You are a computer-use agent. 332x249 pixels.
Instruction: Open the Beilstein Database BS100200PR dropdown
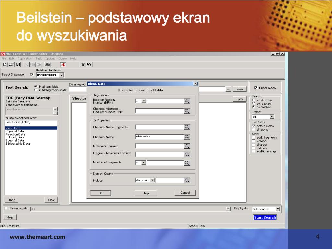[61, 75]
